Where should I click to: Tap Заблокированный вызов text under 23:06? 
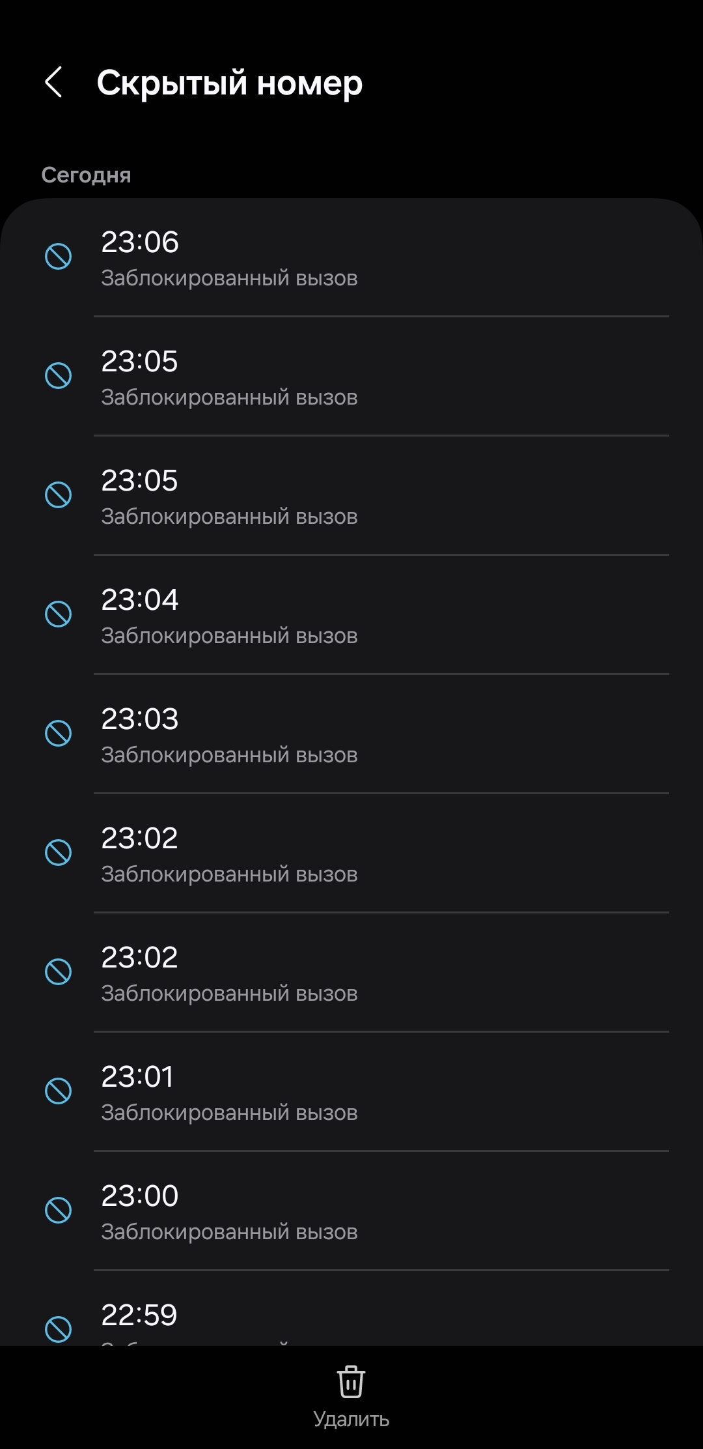pos(229,279)
